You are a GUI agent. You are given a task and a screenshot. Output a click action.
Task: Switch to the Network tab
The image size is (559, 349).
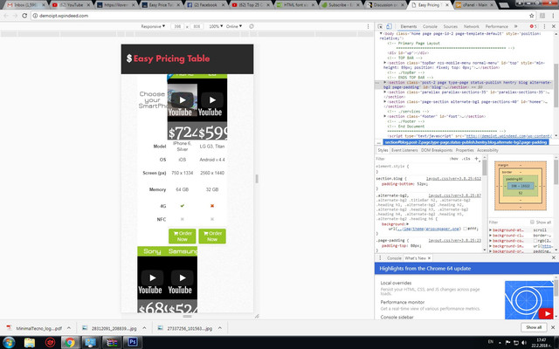tap(472, 26)
